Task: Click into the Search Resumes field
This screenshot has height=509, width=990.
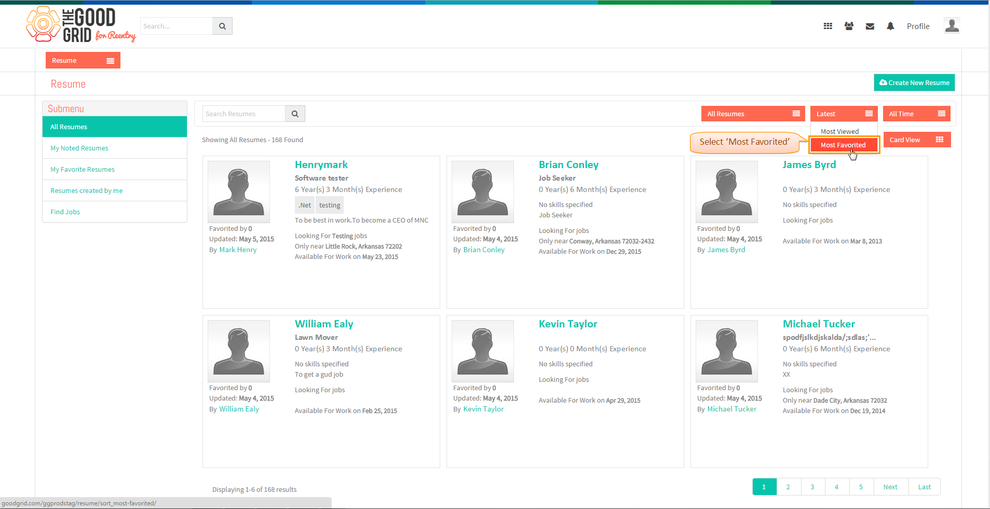Action: (243, 114)
